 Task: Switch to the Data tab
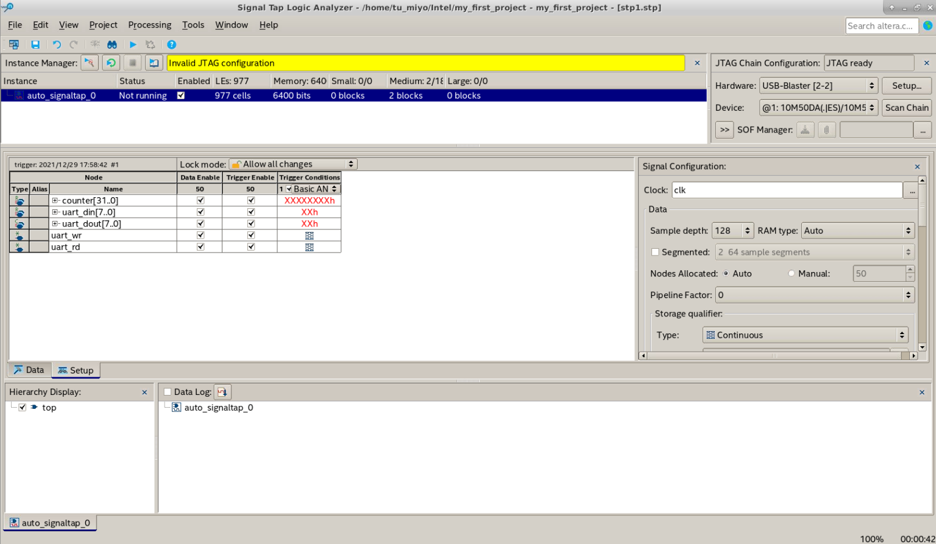[29, 370]
